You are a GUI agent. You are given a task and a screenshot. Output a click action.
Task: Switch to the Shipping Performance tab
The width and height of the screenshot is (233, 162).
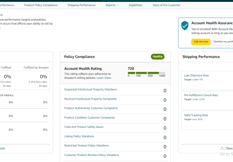tap(81, 5)
